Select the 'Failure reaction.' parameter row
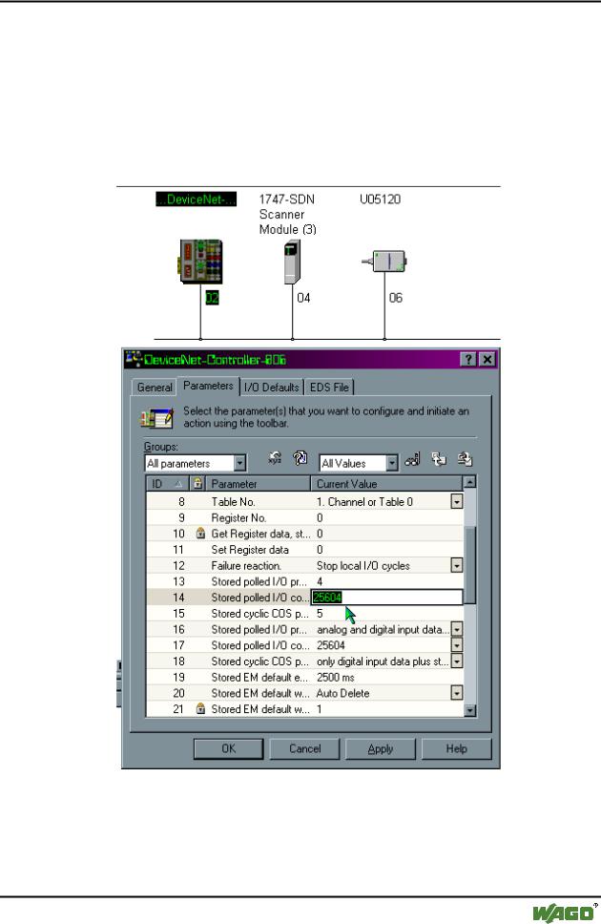 click(x=304, y=566)
